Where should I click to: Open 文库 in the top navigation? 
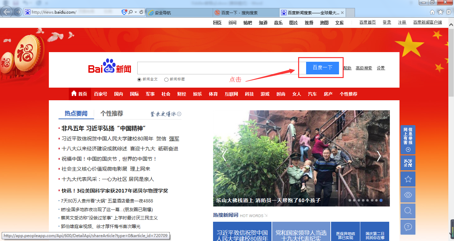coord(339,23)
